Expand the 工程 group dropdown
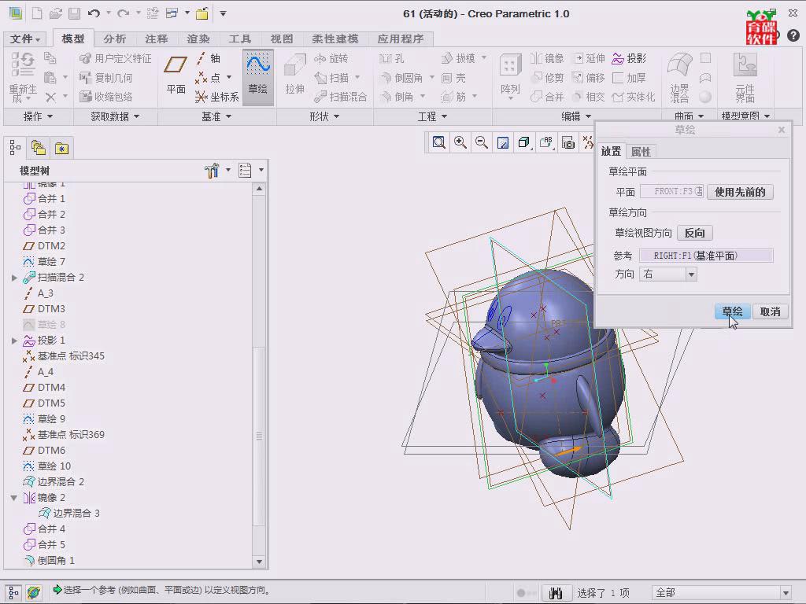This screenshot has height=604, width=806. (x=432, y=116)
